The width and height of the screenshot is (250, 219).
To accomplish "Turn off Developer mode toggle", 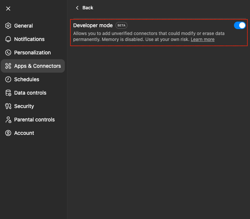I will [x=240, y=25].
